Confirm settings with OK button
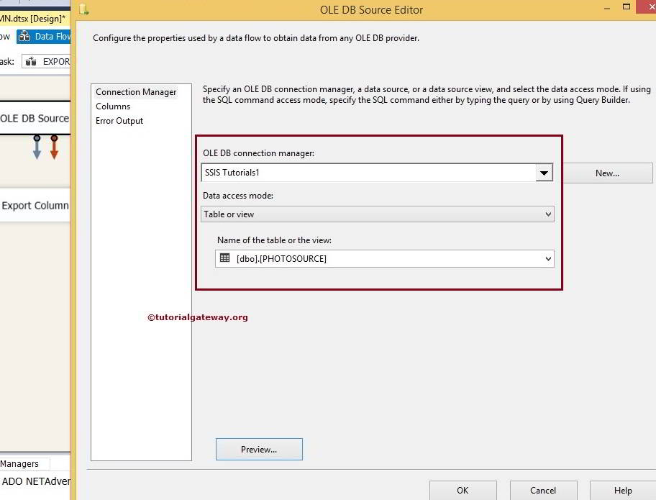 pyautogui.click(x=463, y=490)
